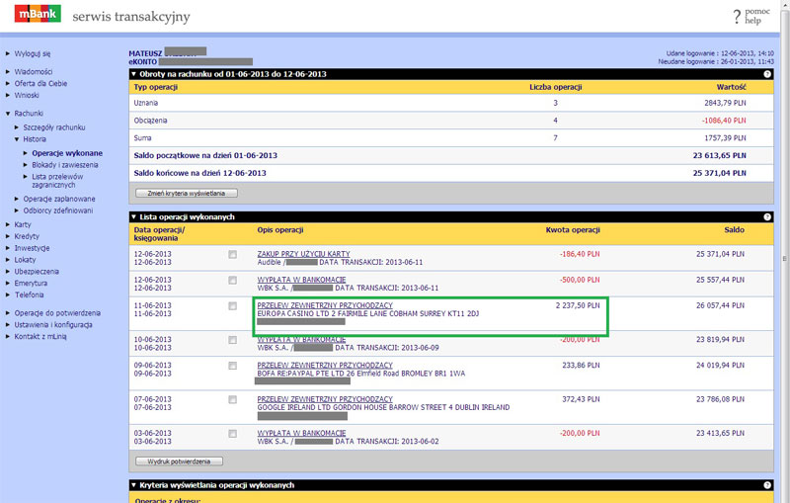Click the Wydruk potwierdzenia button
Screen dimensions: 790x503
click(x=179, y=461)
